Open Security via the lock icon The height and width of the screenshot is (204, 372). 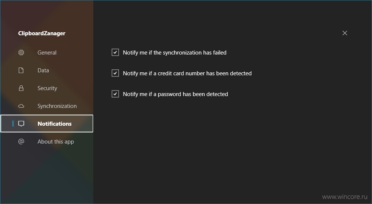coord(21,88)
